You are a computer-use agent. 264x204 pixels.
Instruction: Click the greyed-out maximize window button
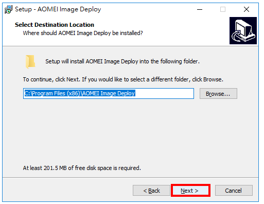pyautogui.click(x=223, y=9)
